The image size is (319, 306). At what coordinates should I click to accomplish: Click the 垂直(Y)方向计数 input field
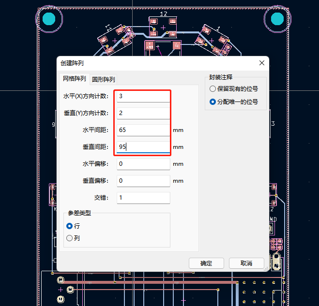pyautogui.click(x=143, y=113)
